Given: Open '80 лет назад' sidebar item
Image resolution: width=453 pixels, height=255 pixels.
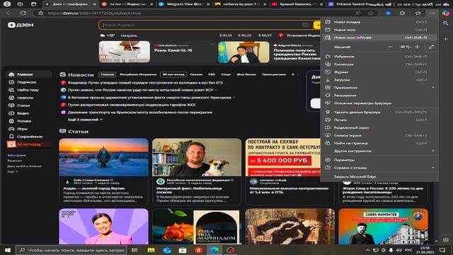Looking at the screenshot, I should pos(28,144).
